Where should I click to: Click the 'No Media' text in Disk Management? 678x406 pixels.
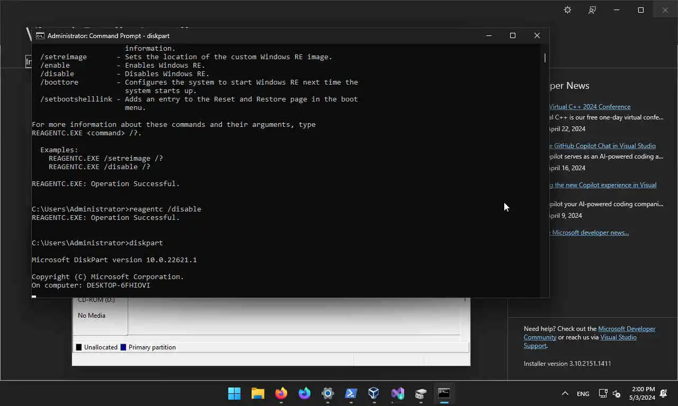[92, 316]
